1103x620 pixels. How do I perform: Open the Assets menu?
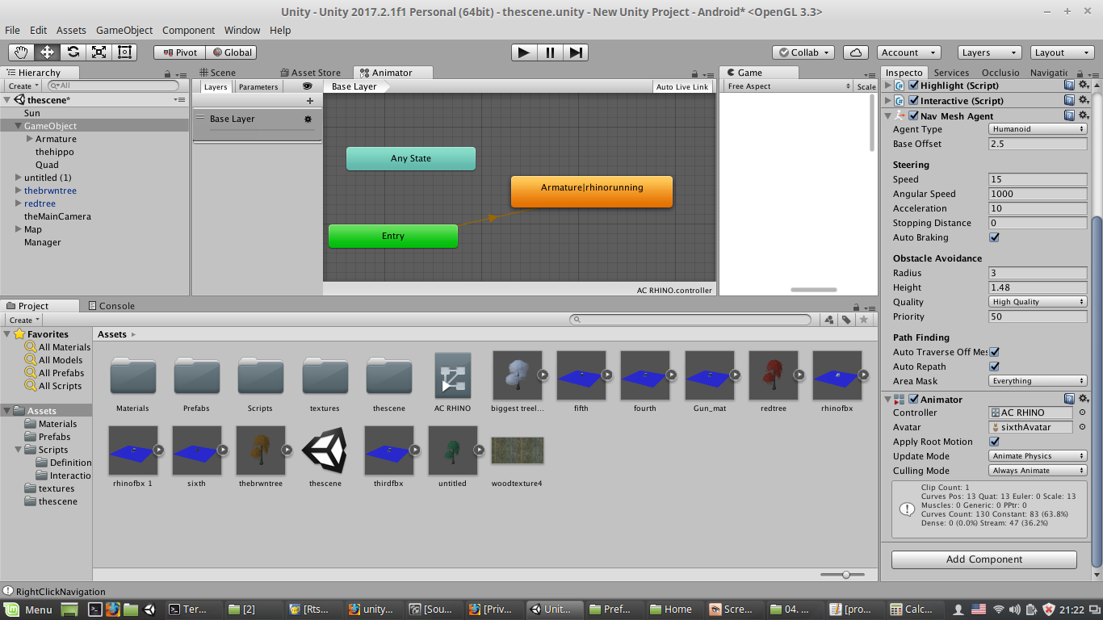coord(71,30)
